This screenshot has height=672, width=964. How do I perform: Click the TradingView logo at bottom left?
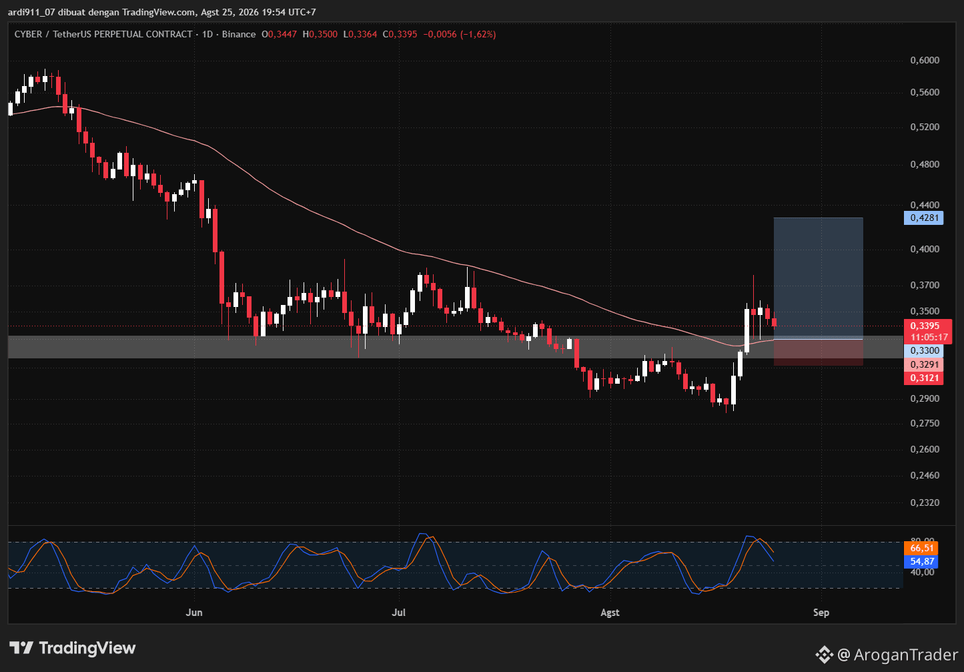click(72, 648)
